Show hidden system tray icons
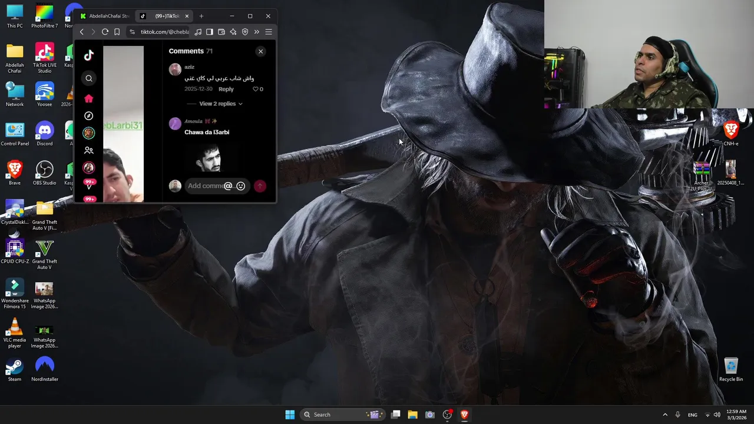 665,415
